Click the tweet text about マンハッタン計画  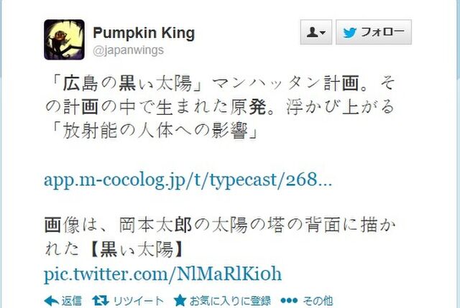pos(220,107)
